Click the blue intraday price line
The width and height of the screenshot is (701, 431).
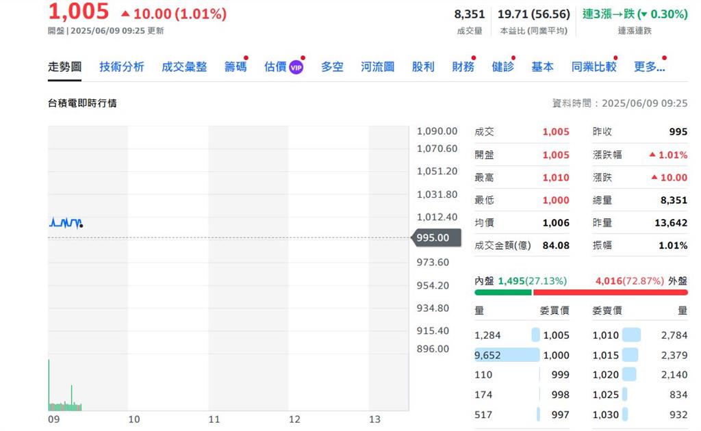tap(65, 222)
